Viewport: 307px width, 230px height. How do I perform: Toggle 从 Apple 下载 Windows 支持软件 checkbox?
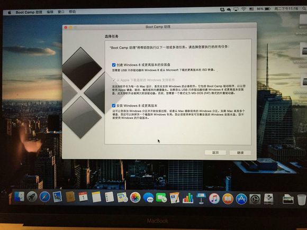(x=114, y=80)
